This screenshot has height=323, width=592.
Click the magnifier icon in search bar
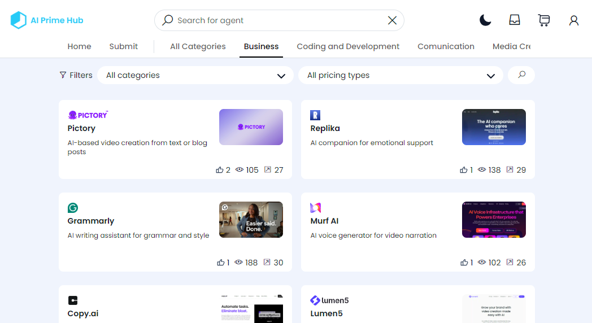(168, 20)
